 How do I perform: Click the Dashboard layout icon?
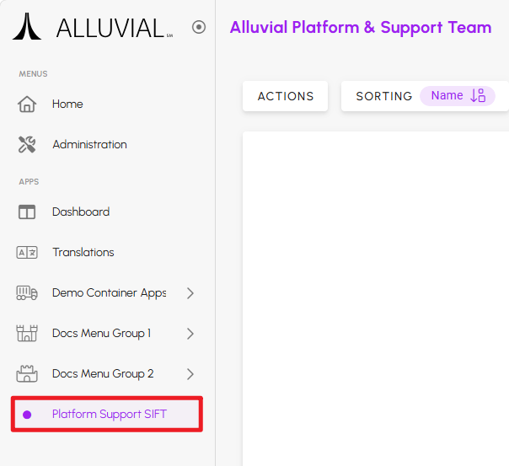(27, 212)
